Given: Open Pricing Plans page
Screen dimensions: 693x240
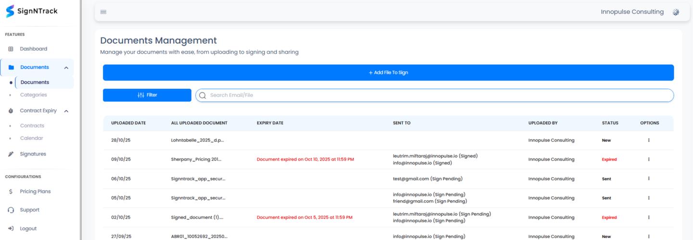Looking at the screenshot, I should [x=35, y=192].
